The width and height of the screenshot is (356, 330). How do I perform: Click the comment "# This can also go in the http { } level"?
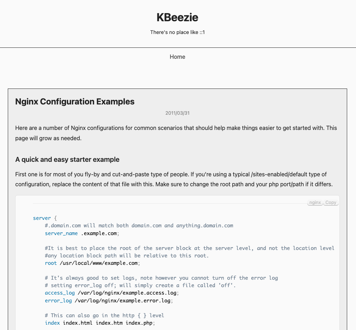point(104,315)
